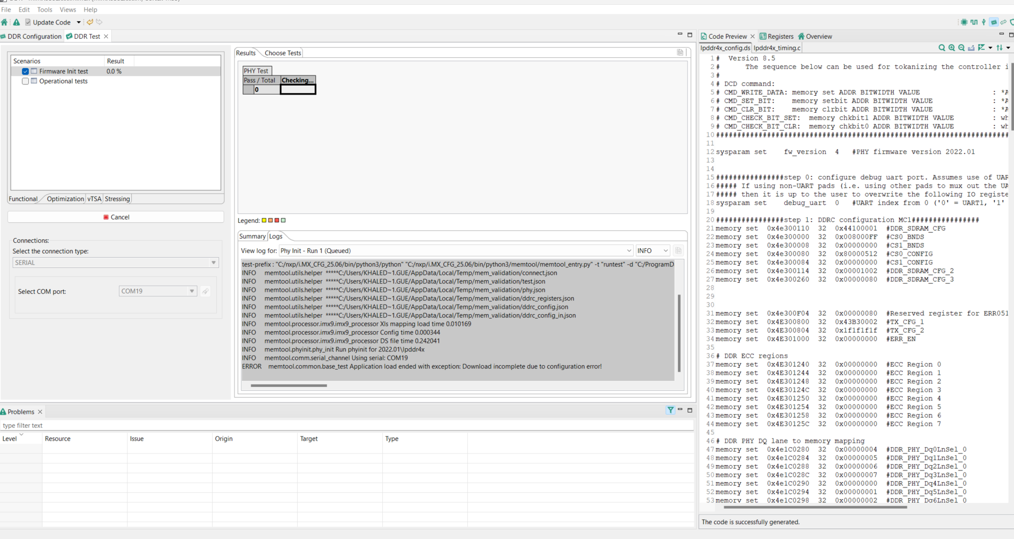
Task: Open the COM19 port dropdown
Action: point(158,291)
